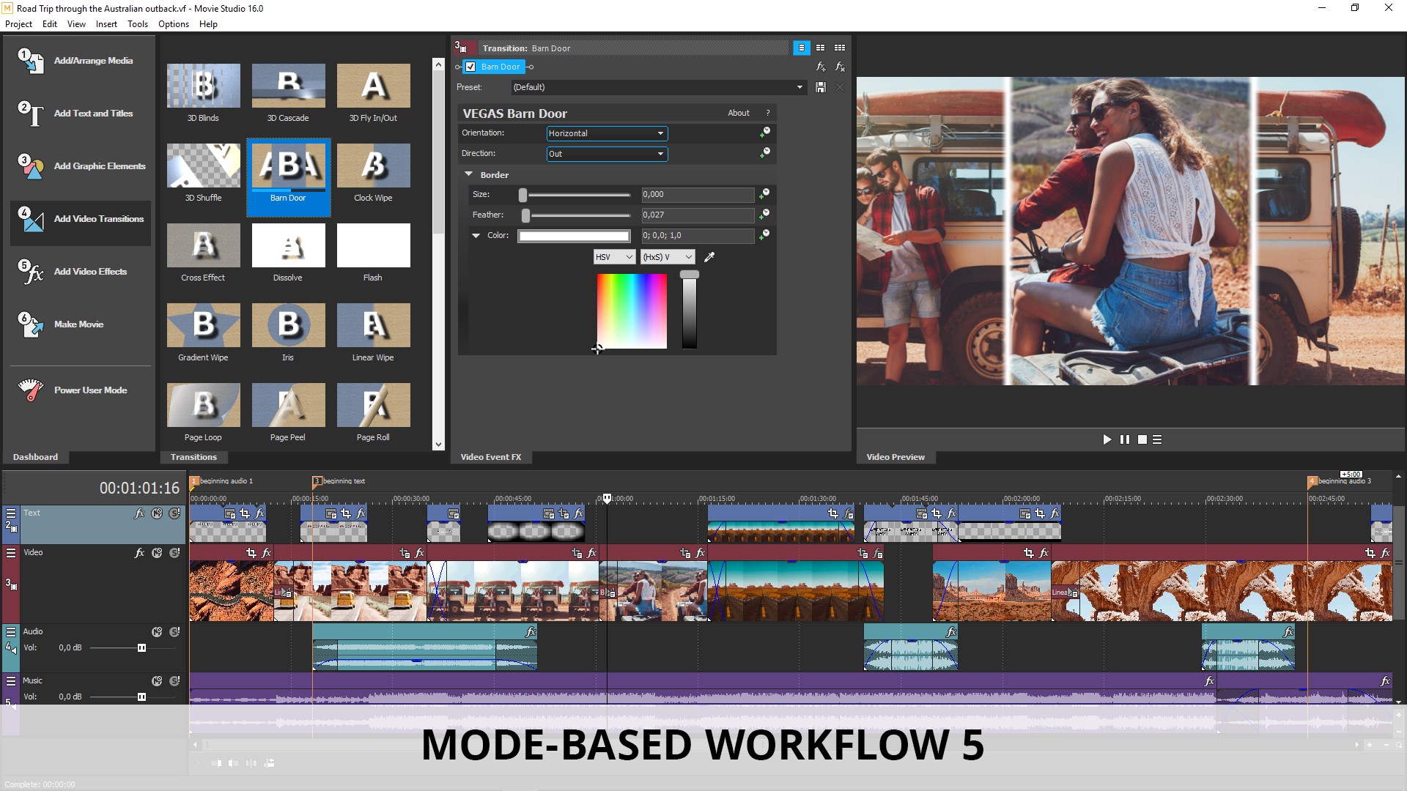The image size is (1407, 791).
Task: Open the Direction dropdown set to Out
Action: [607, 154]
